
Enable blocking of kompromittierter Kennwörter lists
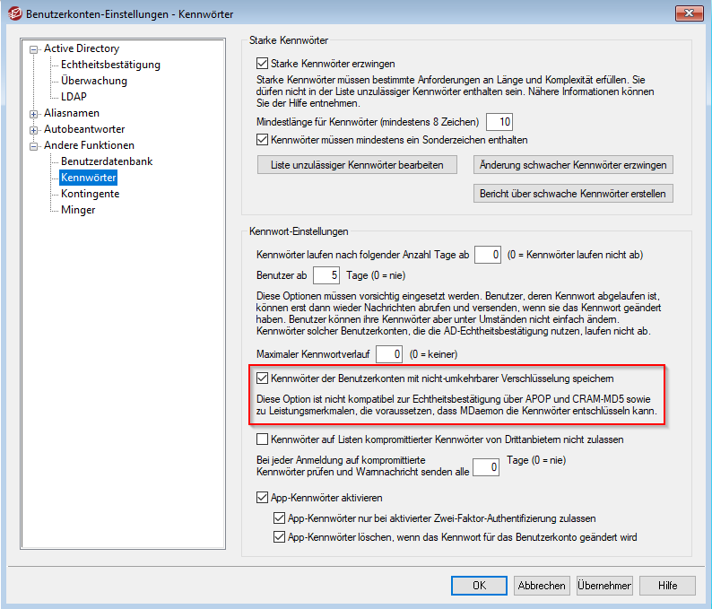(263, 439)
